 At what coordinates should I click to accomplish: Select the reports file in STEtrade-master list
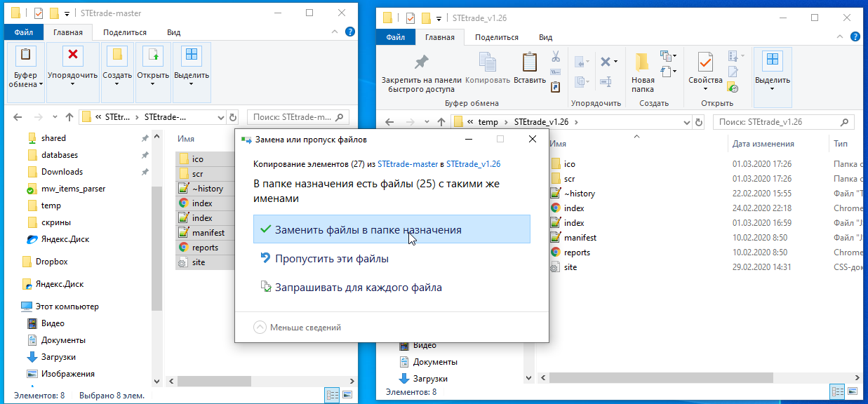pos(204,248)
